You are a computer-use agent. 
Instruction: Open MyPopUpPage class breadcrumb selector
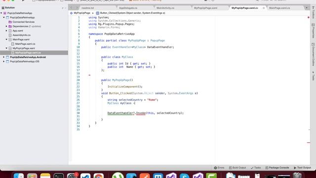[x=80, y=13]
